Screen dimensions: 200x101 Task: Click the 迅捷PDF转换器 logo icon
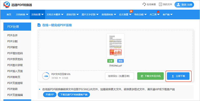coord(6,5)
